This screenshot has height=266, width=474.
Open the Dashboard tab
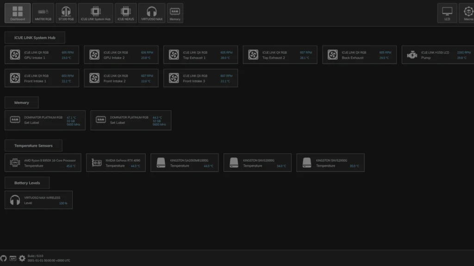pyautogui.click(x=18, y=13)
